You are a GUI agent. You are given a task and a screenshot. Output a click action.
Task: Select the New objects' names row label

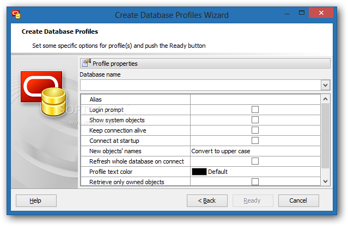click(x=115, y=151)
